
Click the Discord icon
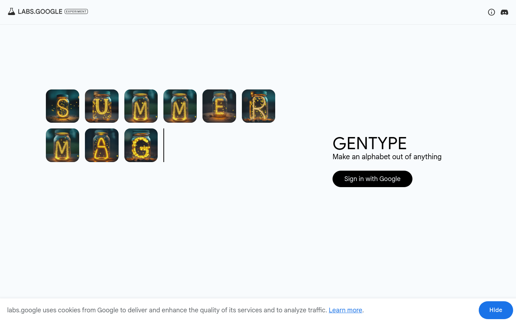click(504, 12)
